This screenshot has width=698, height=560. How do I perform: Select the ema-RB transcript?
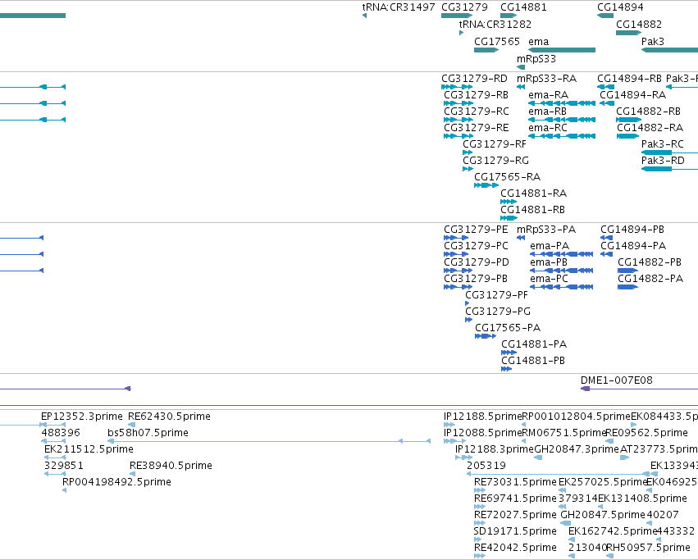(547, 112)
